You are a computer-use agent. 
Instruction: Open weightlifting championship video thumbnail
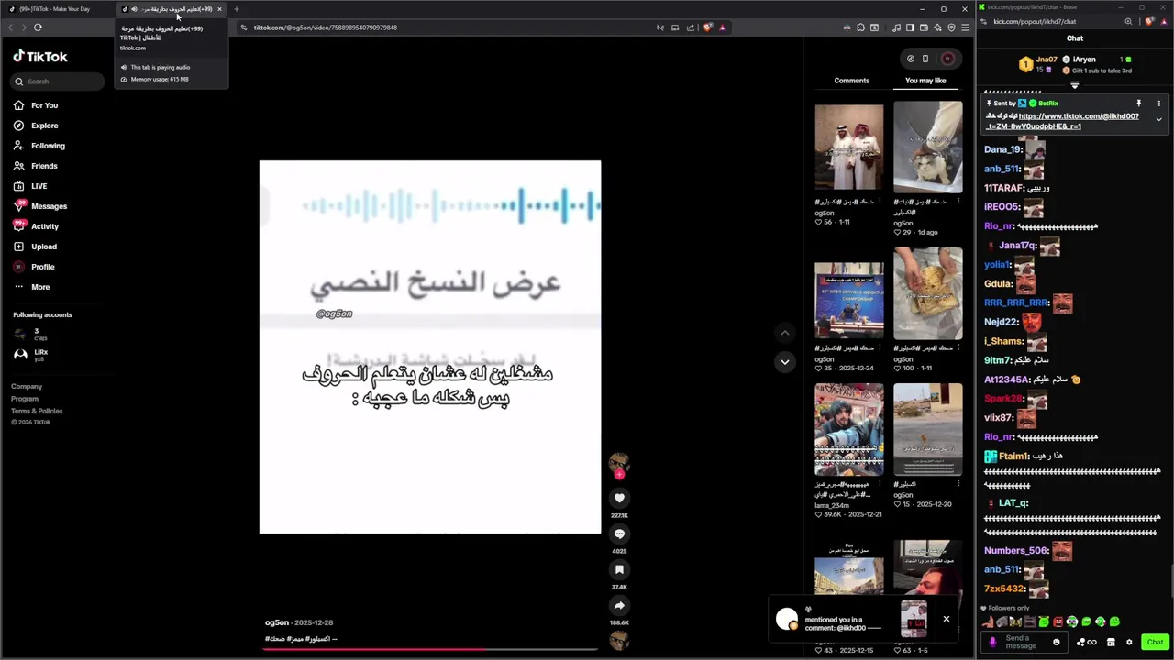pyautogui.click(x=849, y=301)
